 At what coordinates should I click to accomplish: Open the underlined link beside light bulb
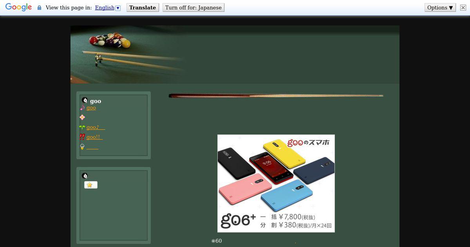pos(92,147)
